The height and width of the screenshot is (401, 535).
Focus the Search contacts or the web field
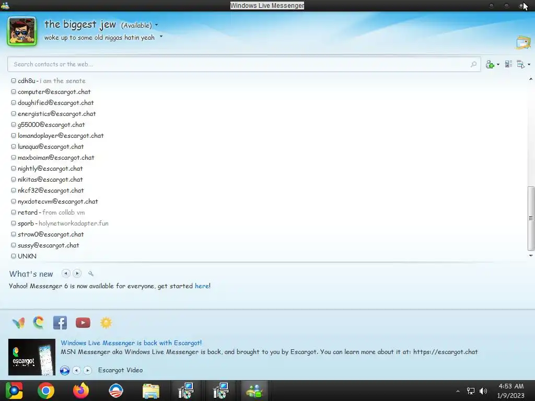(244, 64)
